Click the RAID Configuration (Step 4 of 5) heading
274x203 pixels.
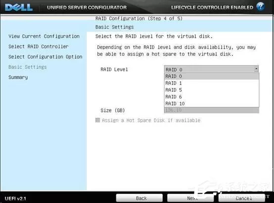[139, 18]
